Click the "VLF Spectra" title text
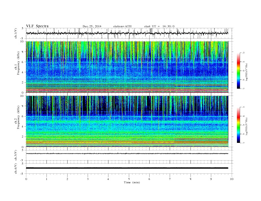 [x=37, y=26]
